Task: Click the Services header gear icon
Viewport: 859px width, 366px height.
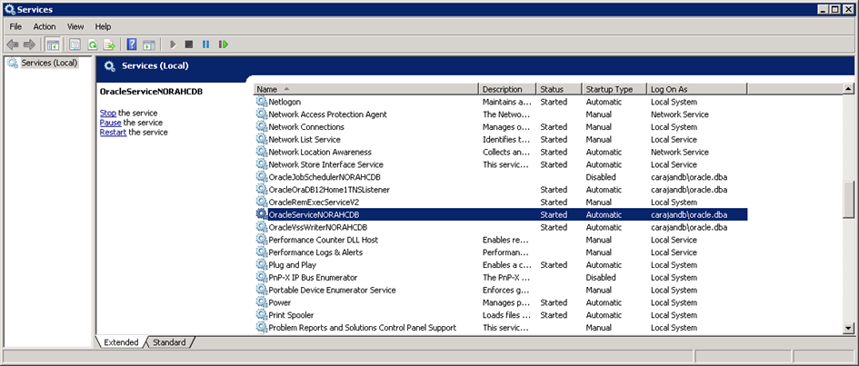Action: click(x=110, y=66)
